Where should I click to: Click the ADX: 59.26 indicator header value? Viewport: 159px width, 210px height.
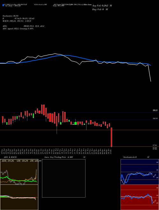[8, 161]
